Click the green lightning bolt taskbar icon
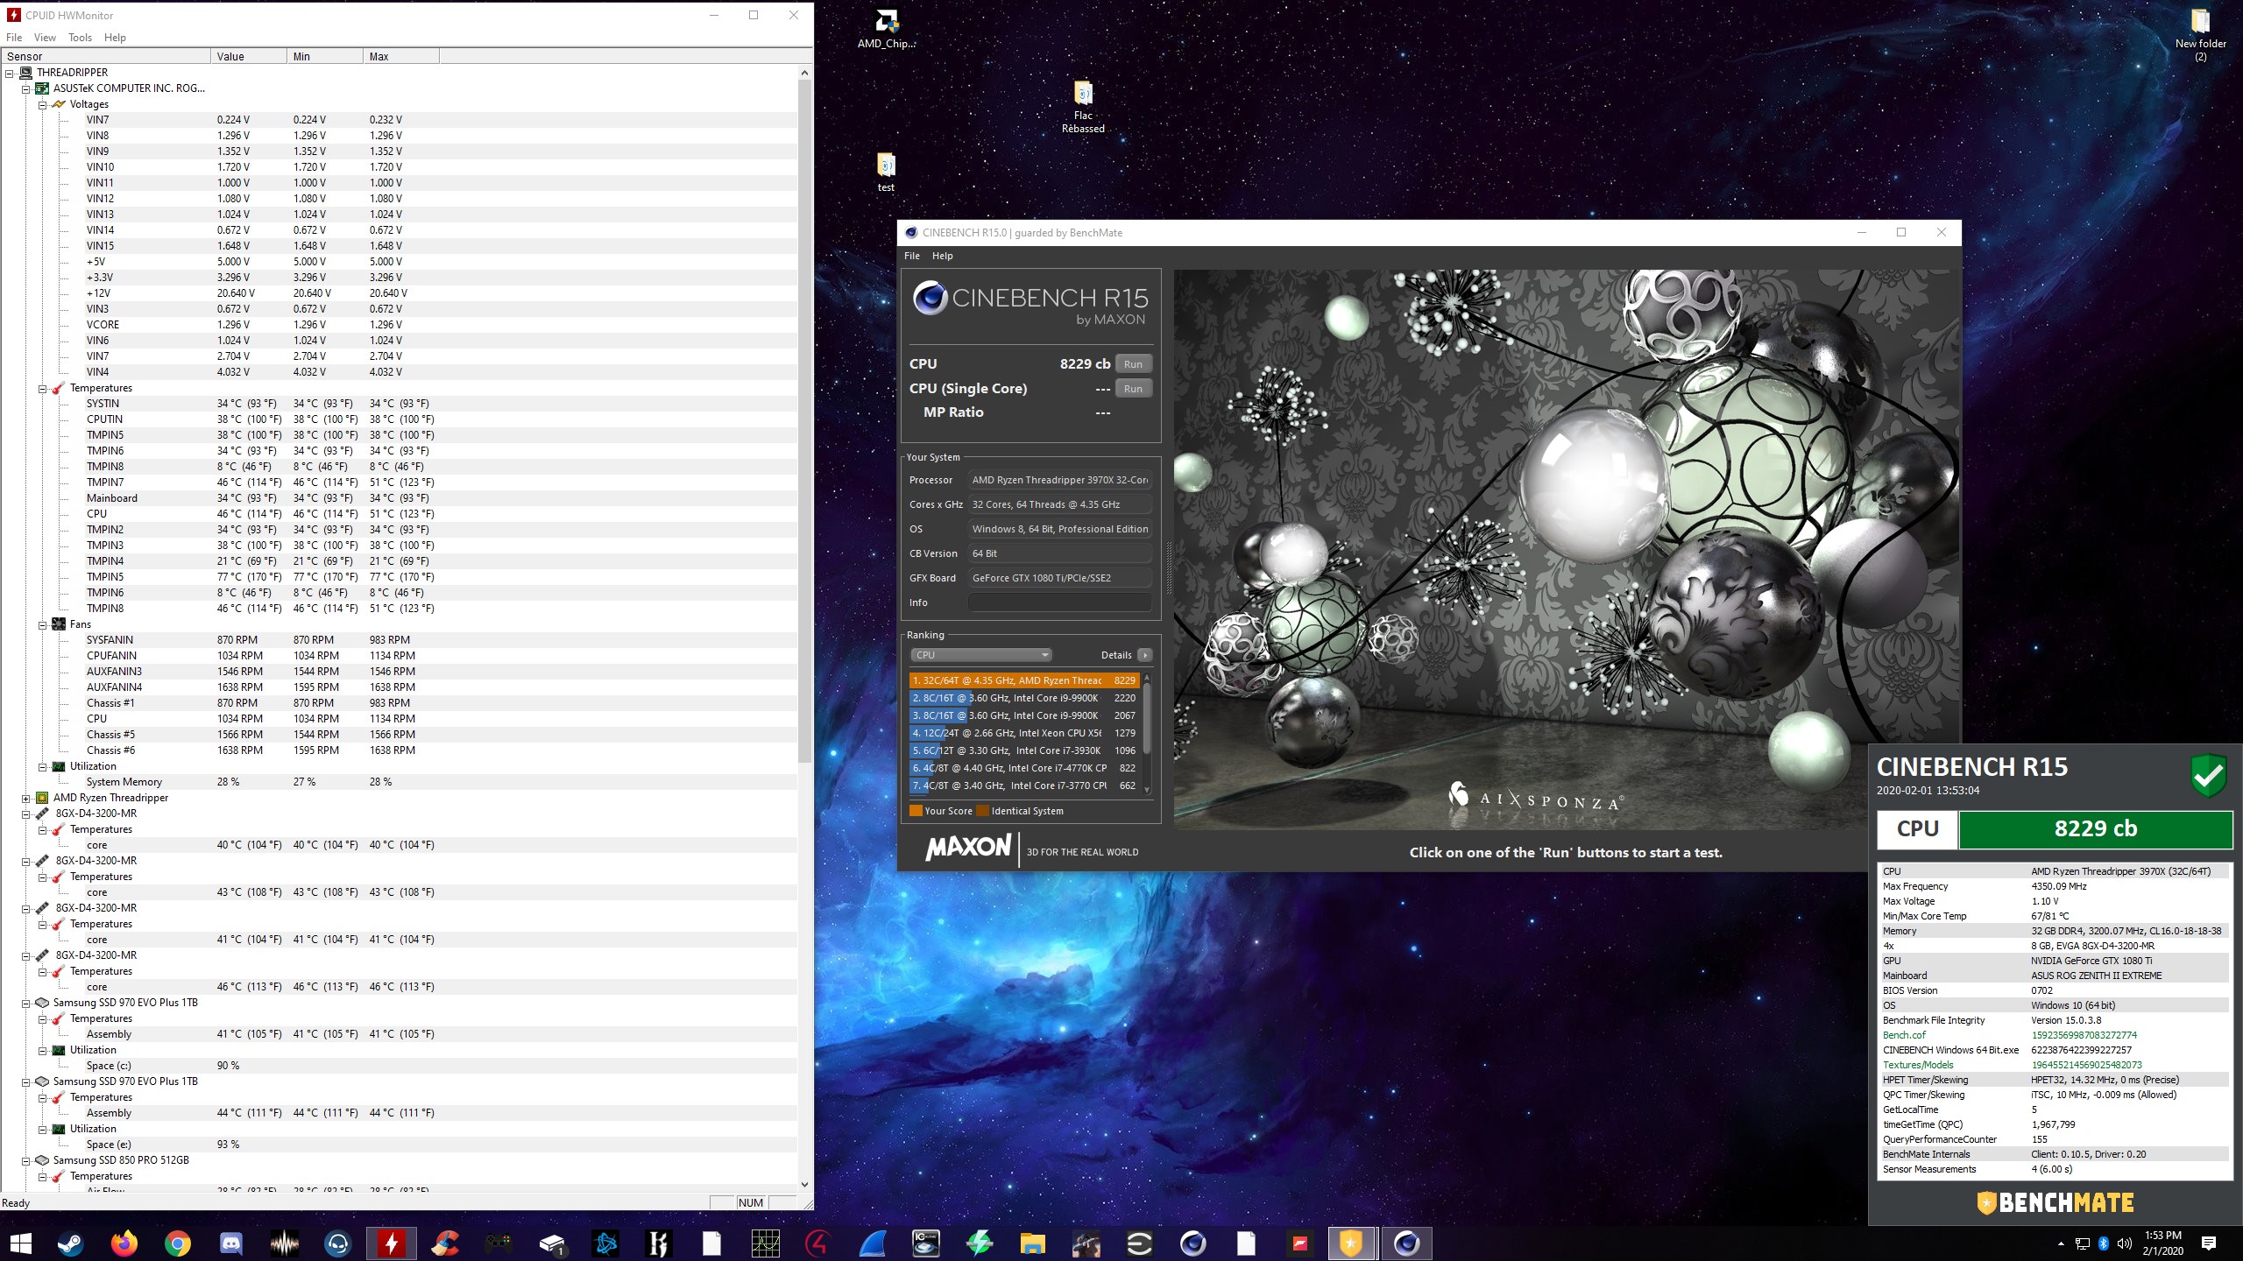The image size is (2243, 1261). pos(980,1243)
